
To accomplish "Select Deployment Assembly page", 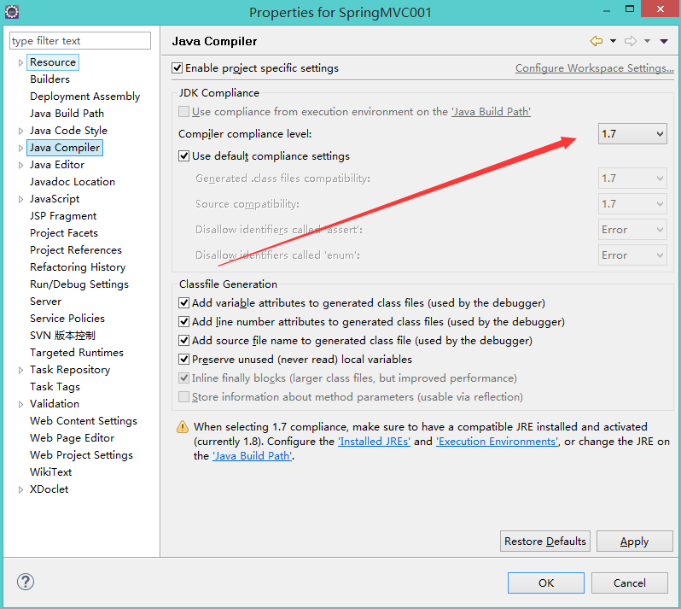I will [x=84, y=97].
